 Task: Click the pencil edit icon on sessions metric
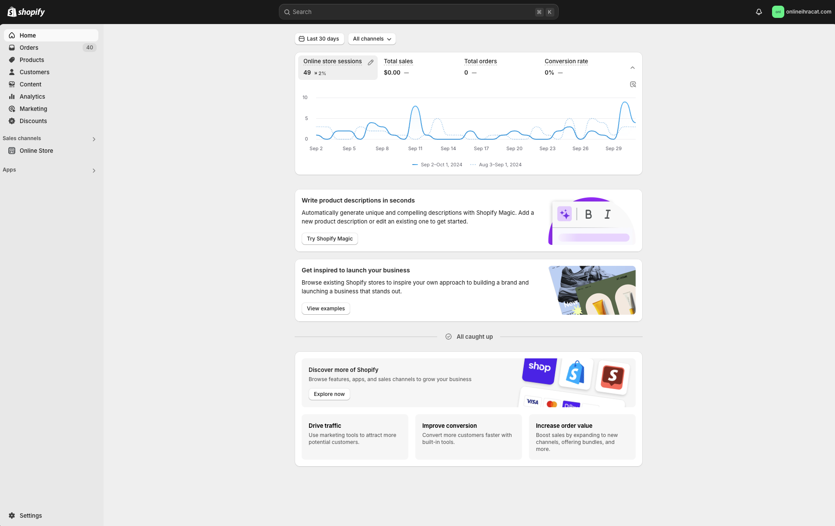pyautogui.click(x=371, y=62)
